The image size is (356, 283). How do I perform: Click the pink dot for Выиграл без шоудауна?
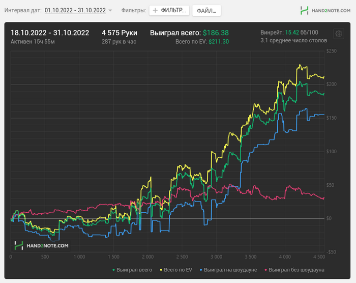tap(265, 270)
